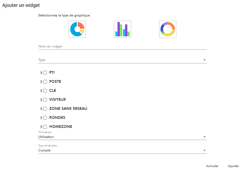Expand the RONDES tree node
This screenshot has height=170, width=241.
[41, 118]
